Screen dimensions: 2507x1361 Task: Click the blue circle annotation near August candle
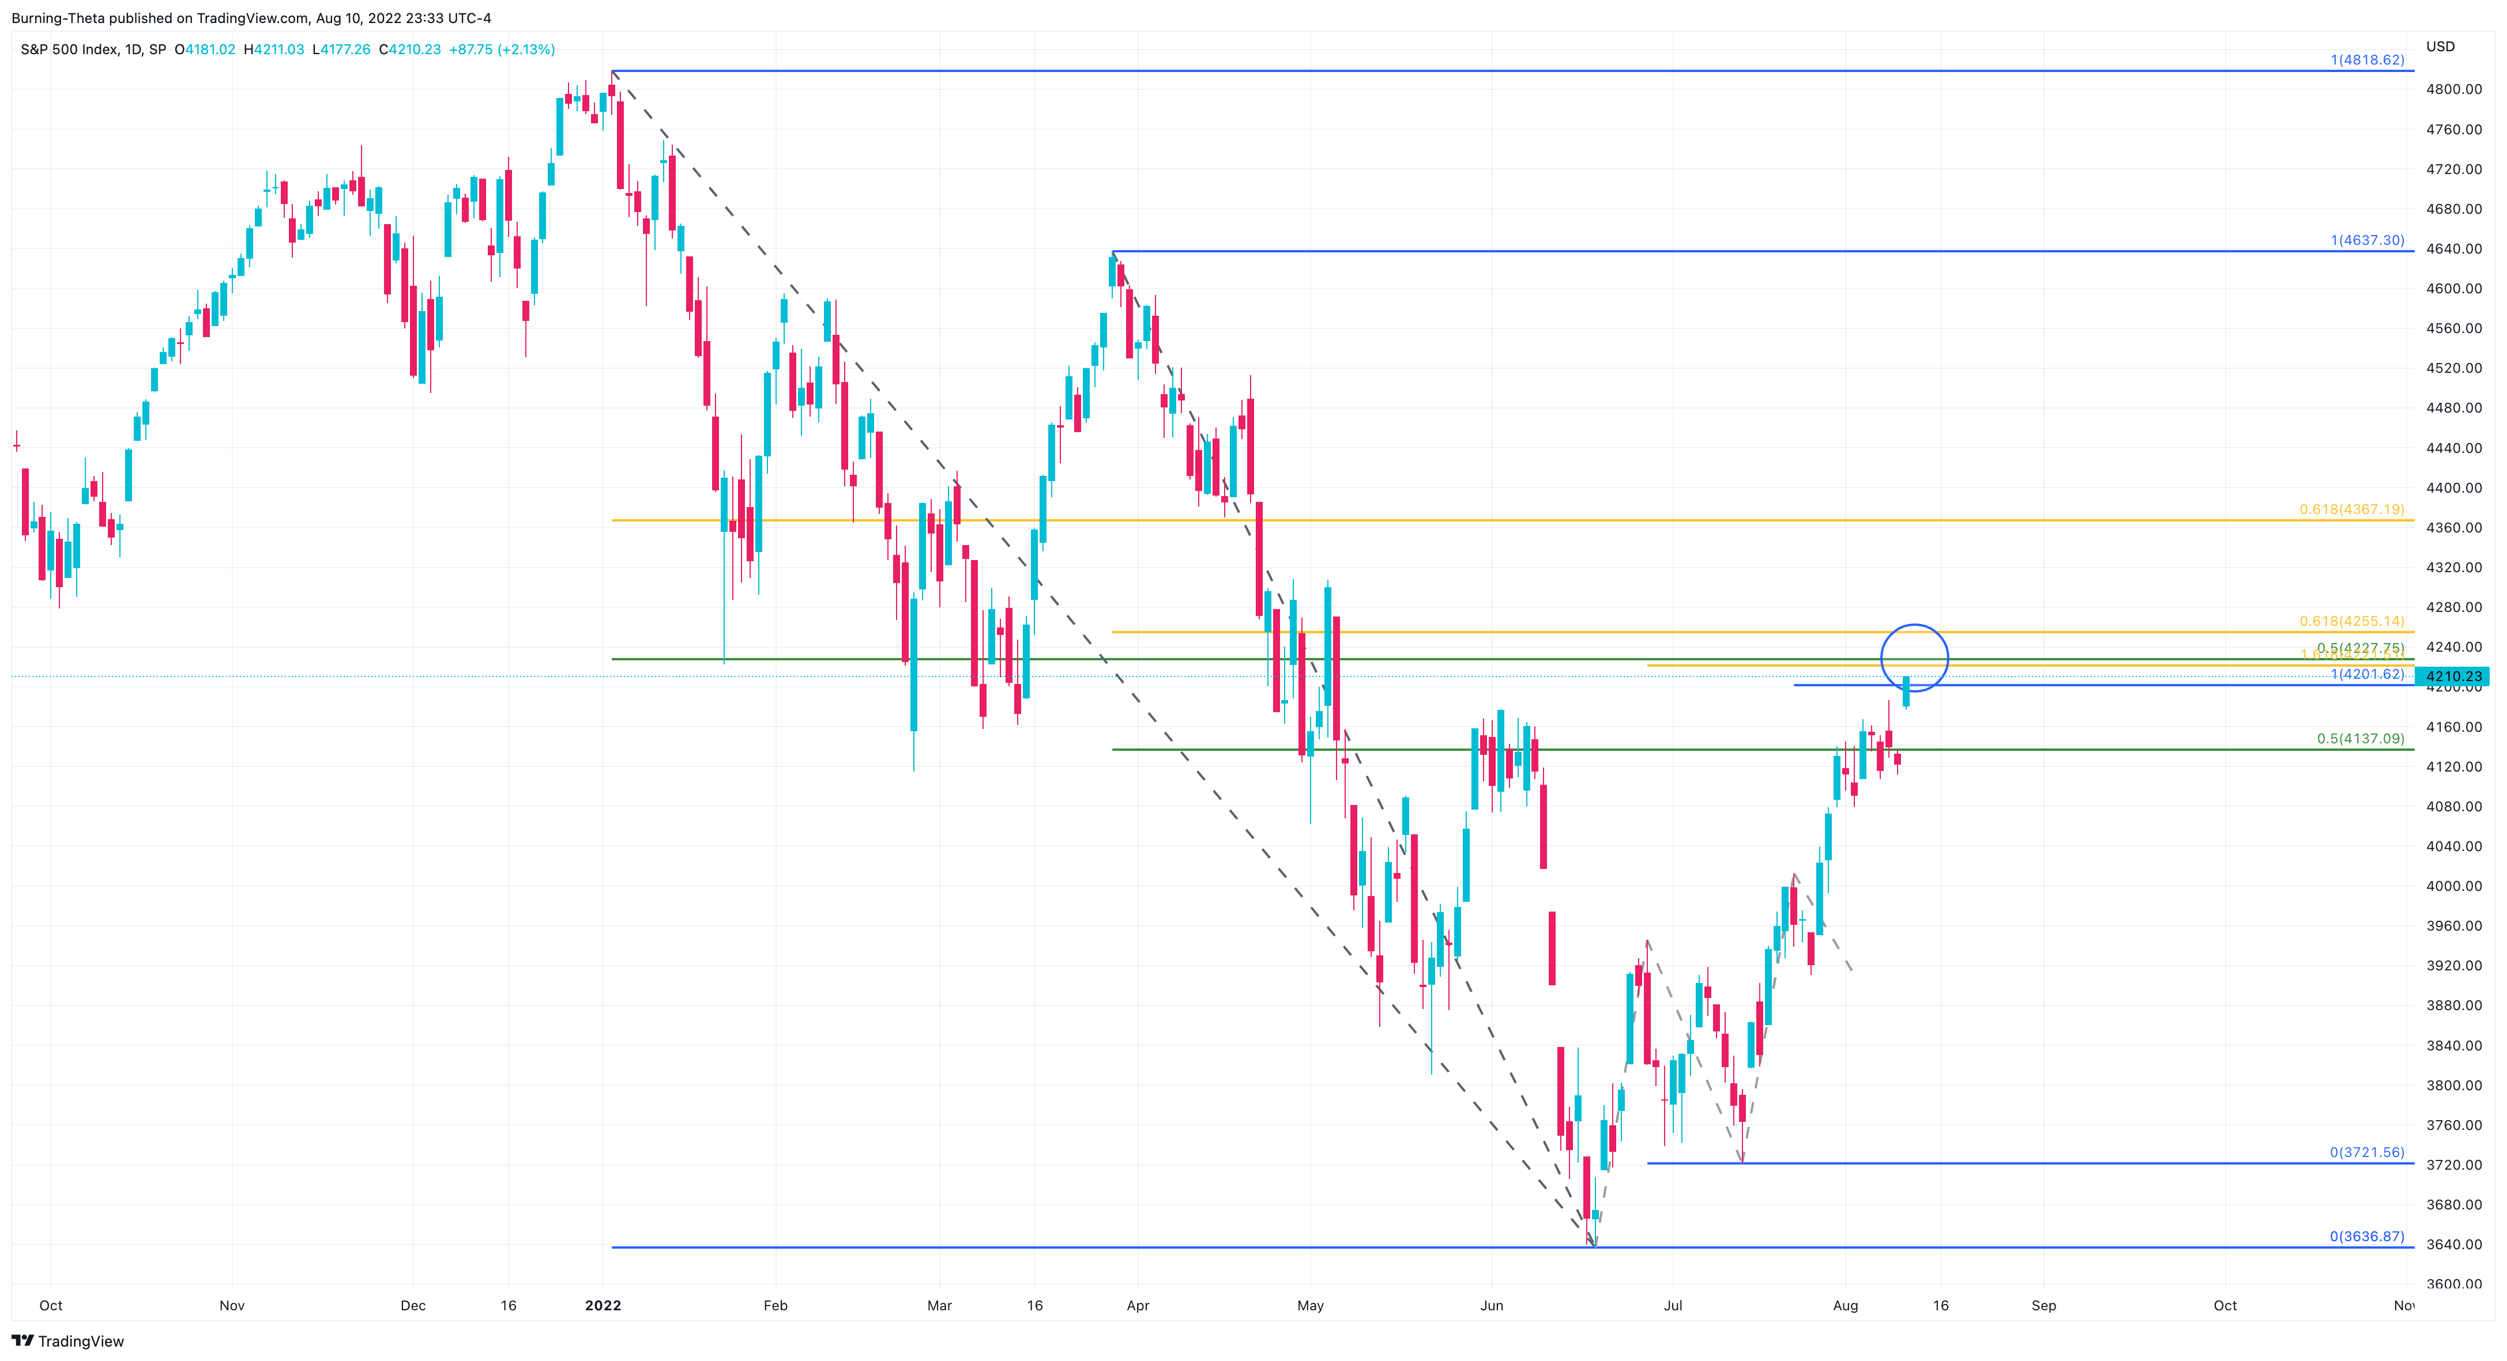(1913, 657)
